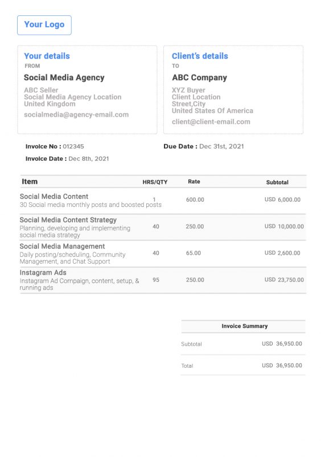The image size is (321, 457).
Task: Click the Rate column header
Action: 194,181
